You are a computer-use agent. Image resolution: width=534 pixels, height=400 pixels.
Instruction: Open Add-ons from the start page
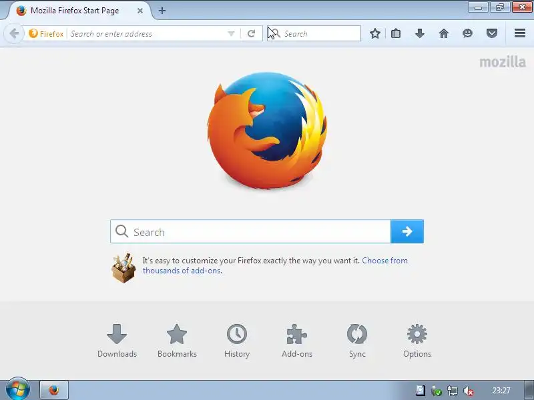(x=297, y=341)
